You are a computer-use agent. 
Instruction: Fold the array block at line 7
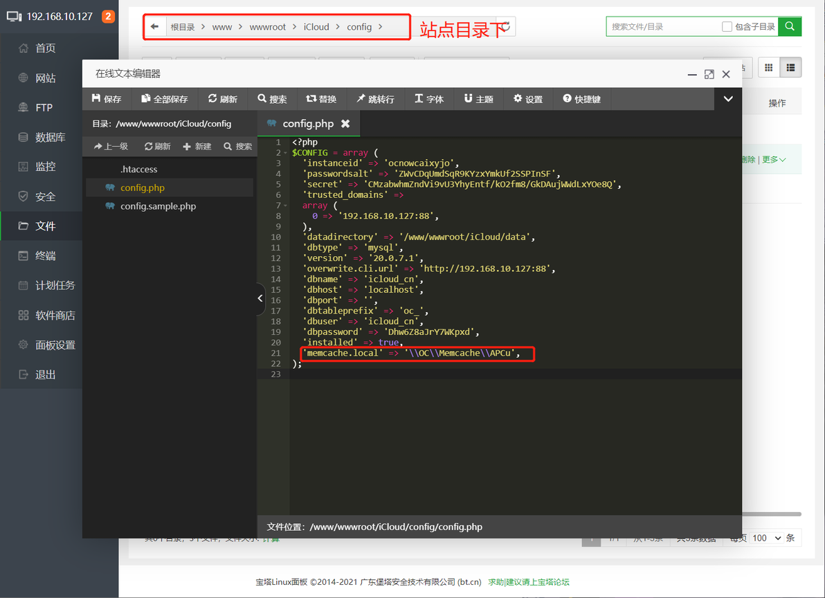tap(286, 206)
